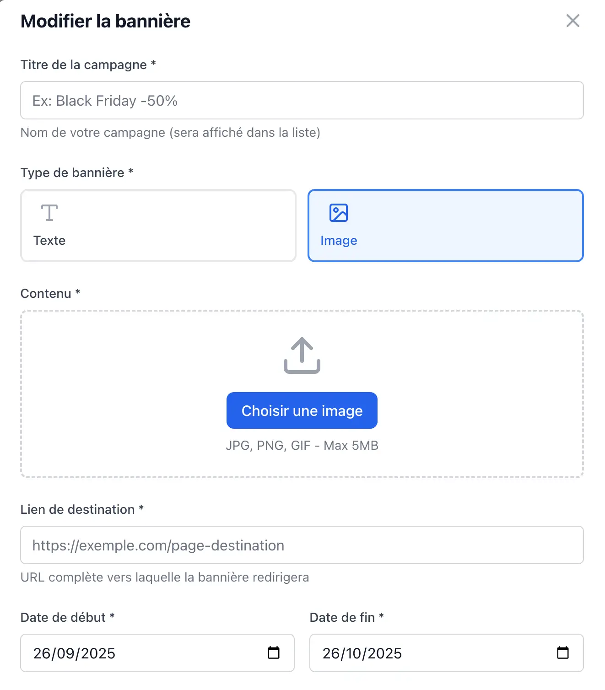
Task: Open the start date calendar picker
Action: 274,652
